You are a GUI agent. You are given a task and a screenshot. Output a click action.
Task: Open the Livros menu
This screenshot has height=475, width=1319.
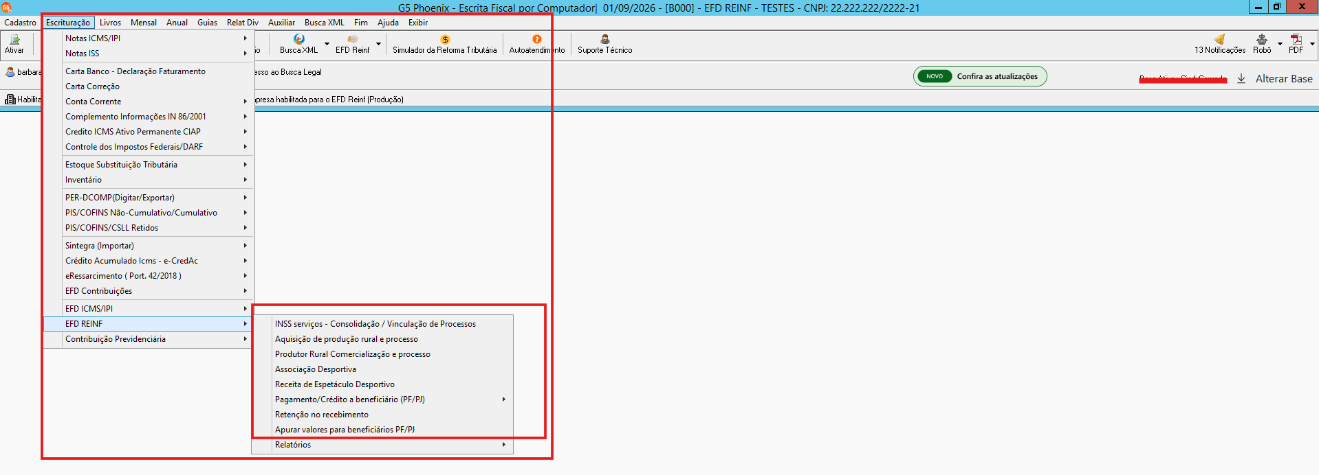(x=110, y=23)
